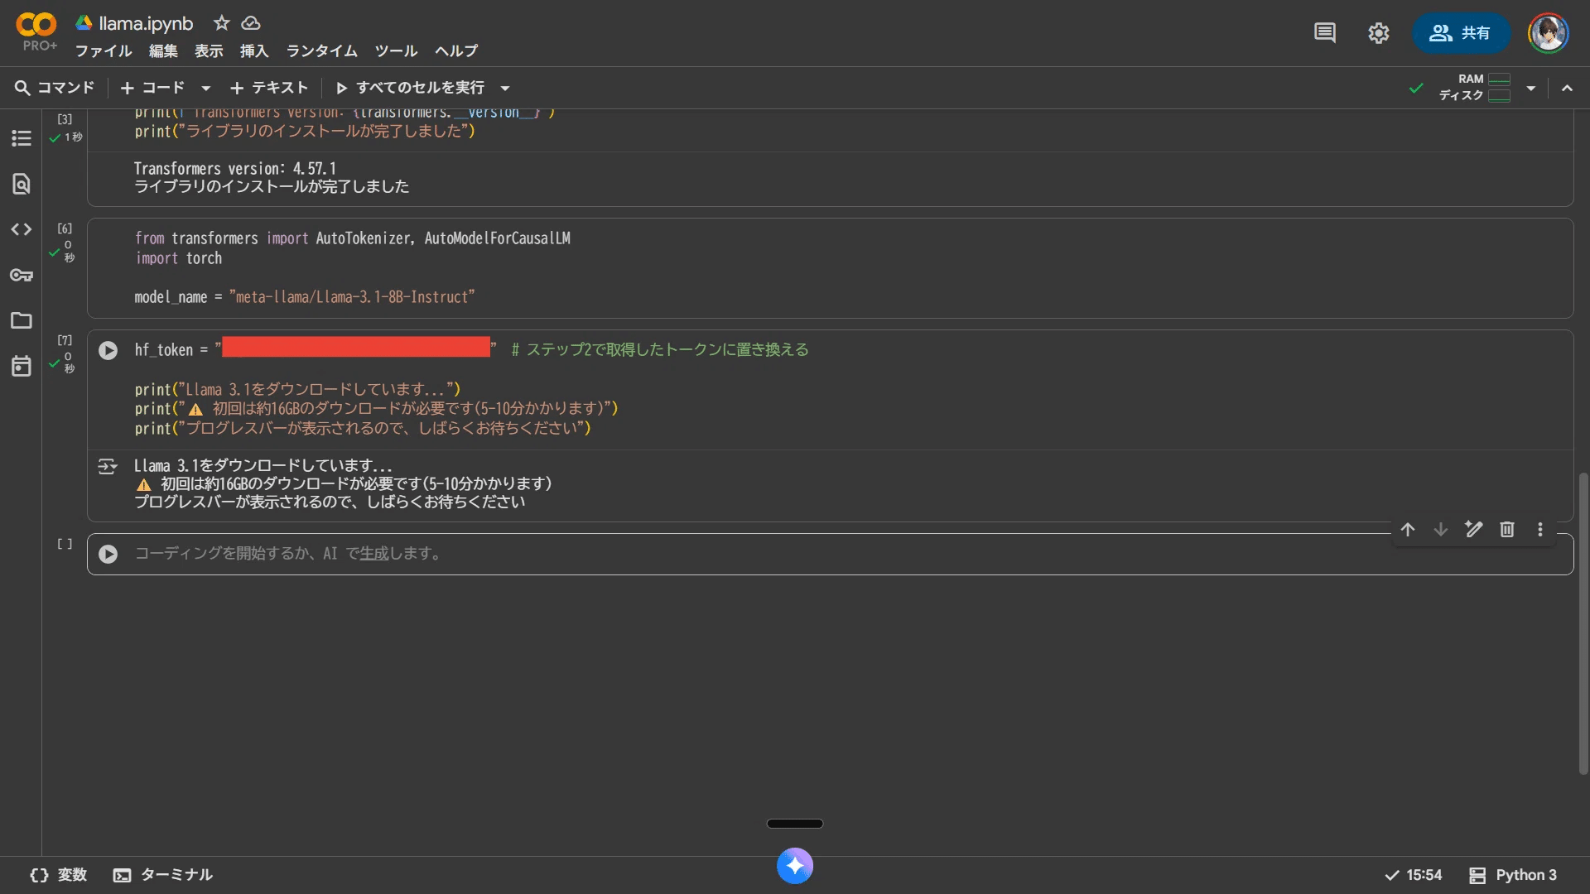Viewport: 1590px width, 894px height.
Task: Open the 挿入 menu
Action: (x=254, y=51)
